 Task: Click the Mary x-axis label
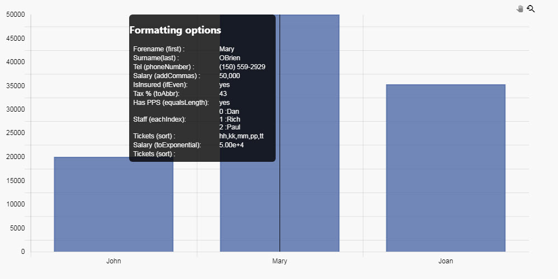pyautogui.click(x=280, y=261)
